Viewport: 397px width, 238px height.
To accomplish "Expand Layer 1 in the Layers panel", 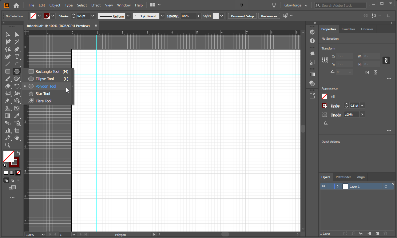I will 338,186.
